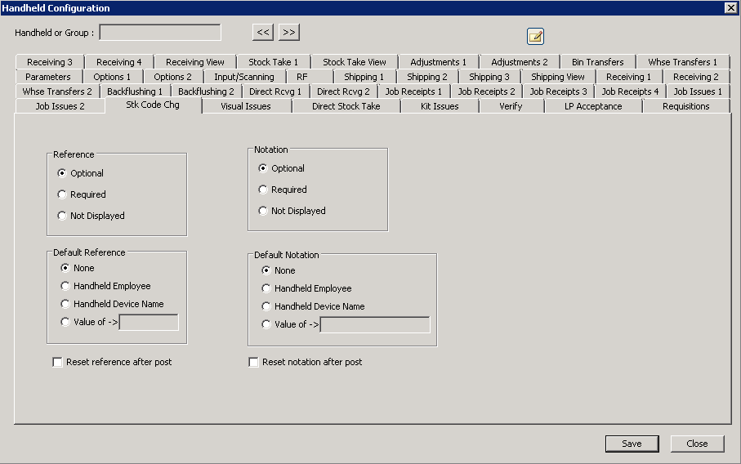Choose Handheld Employee as Default Reference
Image resolution: width=741 pixels, height=464 pixels.
click(x=65, y=286)
